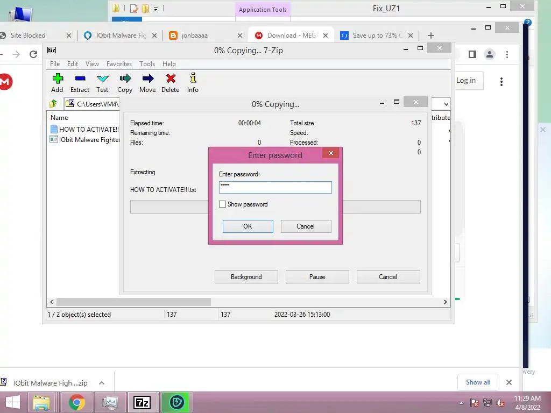Open the Favorites menu
Viewport: 551px width, 413px height.
tap(119, 64)
